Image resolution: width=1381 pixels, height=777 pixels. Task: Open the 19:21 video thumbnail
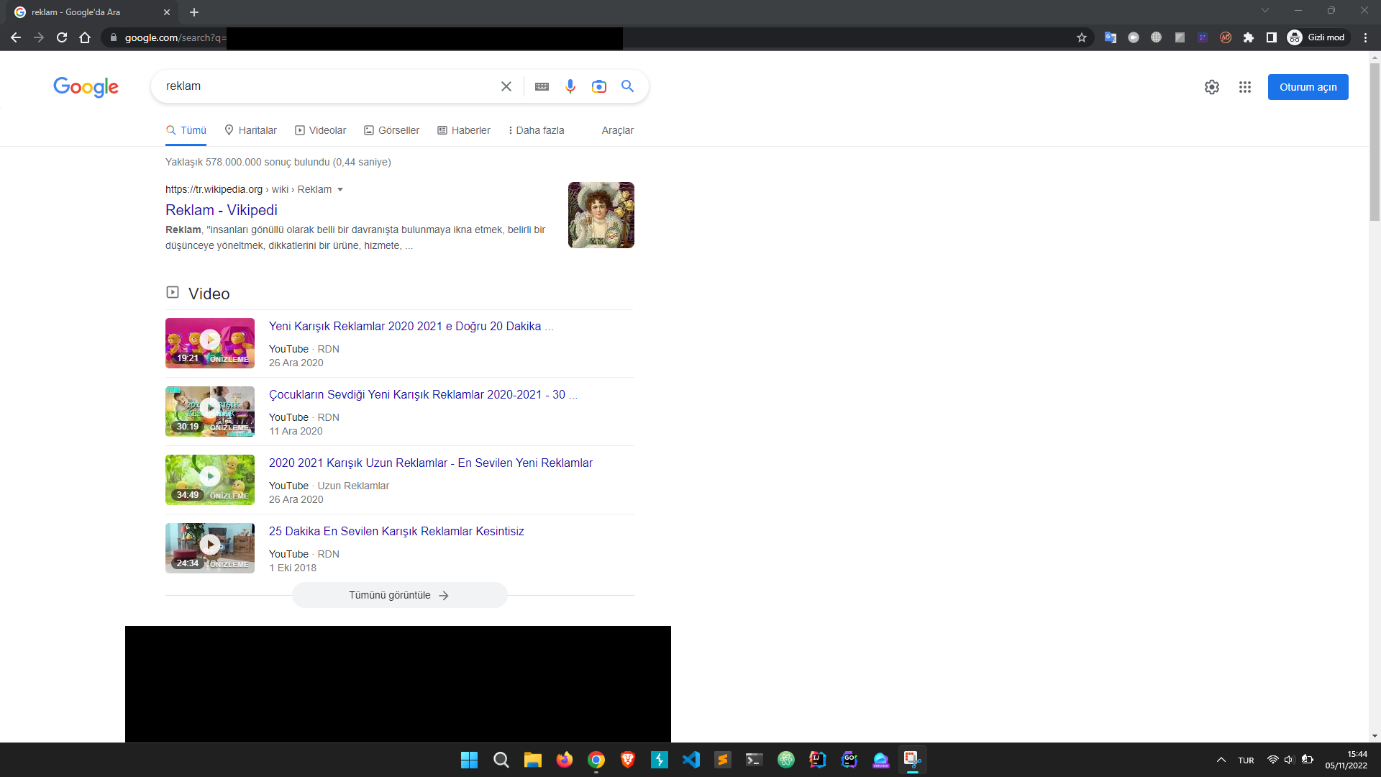[x=209, y=342]
